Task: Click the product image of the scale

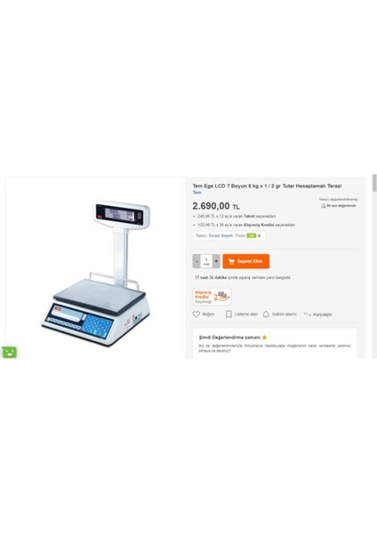Action: pyautogui.click(x=96, y=273)
